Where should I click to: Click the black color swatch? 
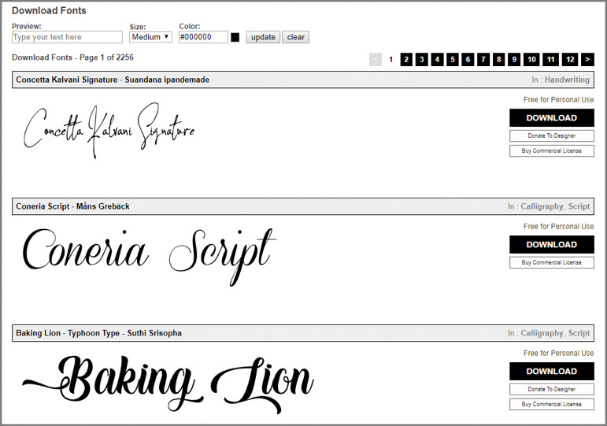click(x=235, y=37)
